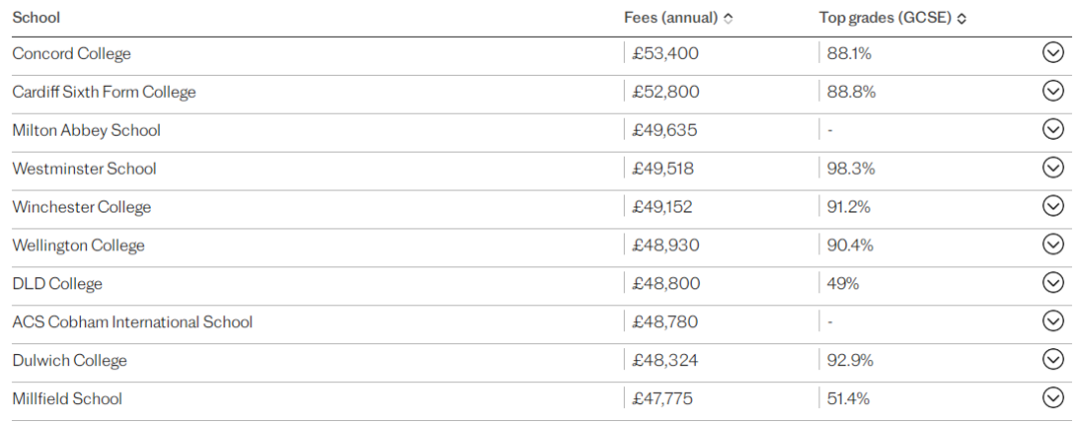Click the School column header

click(36, 18)
